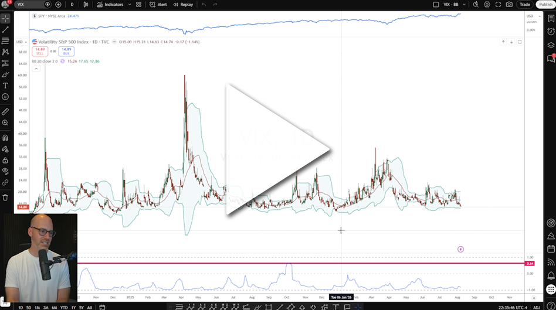Viewport: 556px width, 310px height.
Task: Open the D time interval menu
Action: click(x=72, y=5)
